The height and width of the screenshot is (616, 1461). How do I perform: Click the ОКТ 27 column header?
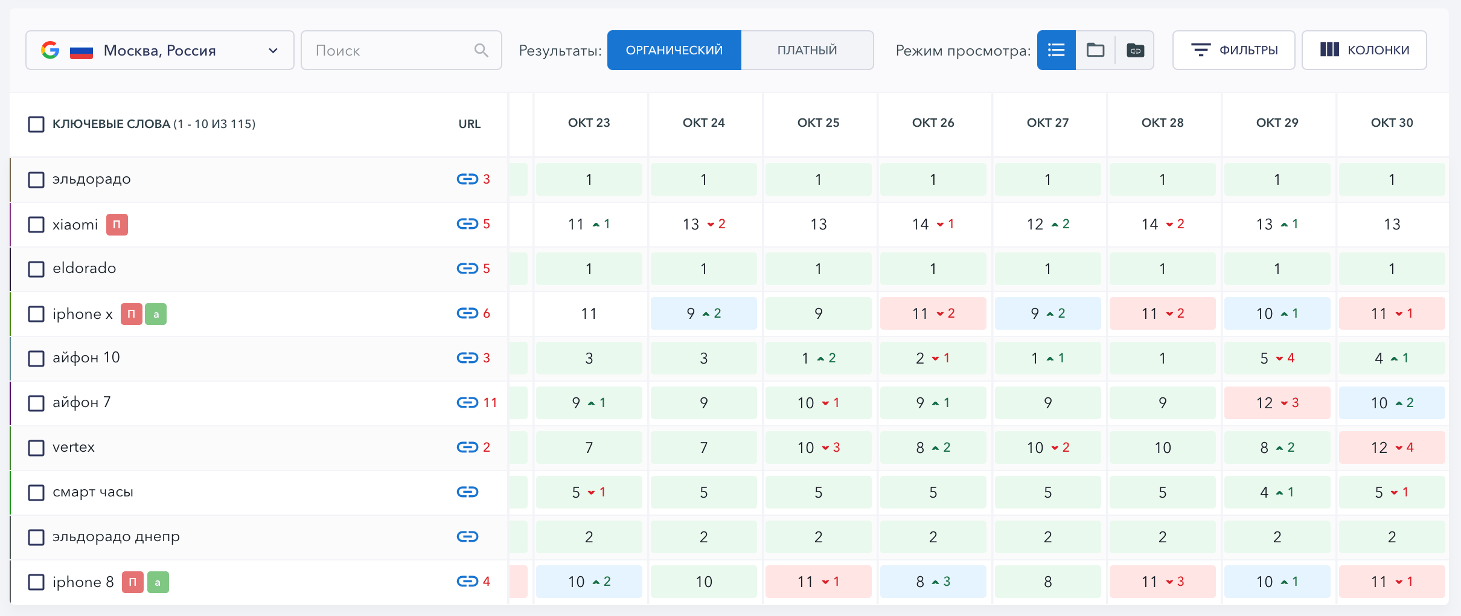1048,123
